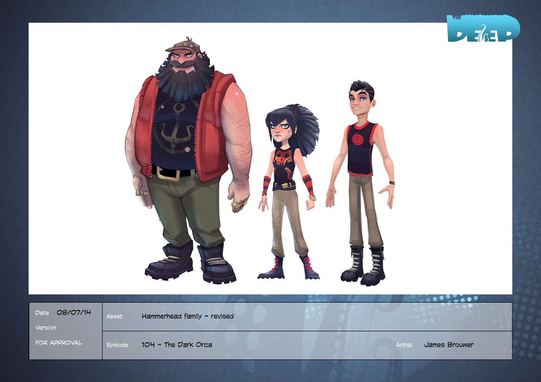The width and height of the screenshot is (541, 382).
Task: Click the 'Date' label
Action: pos(42,313)
